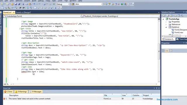Open YoutubeApp.Form1 class dropdown
The image size is (187, 105).
(x=81, y=16)
